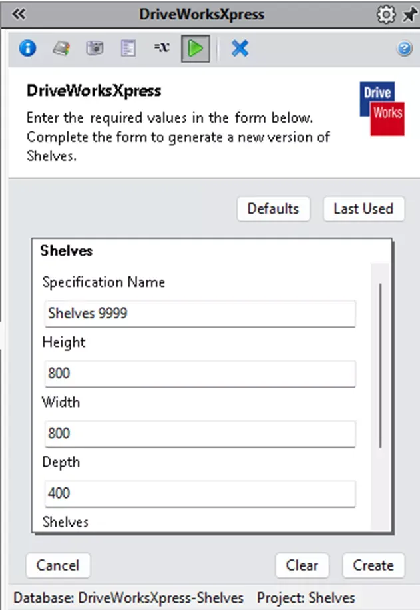Open the settings gear in title bar
This screenshot has height=610, width=420.
[x=386, y=15]
